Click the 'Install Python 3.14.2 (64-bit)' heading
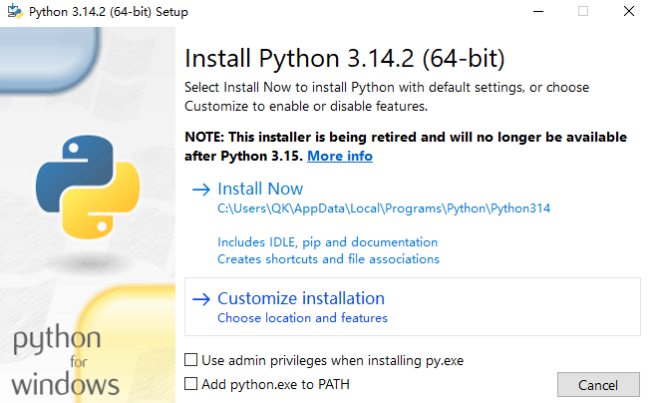Screen dimensions: 651x403 pyautogui.click(x=345, y=58)
